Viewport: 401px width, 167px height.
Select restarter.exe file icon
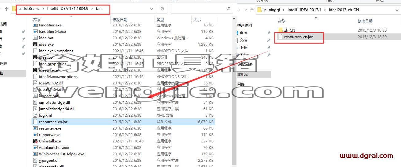pos(35,128)
